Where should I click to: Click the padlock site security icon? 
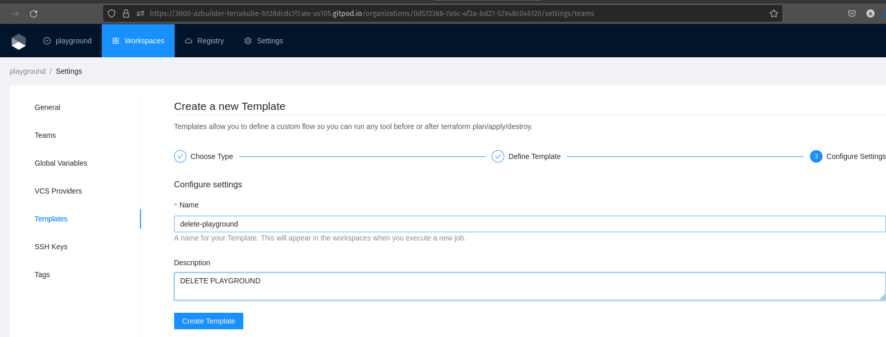(126, 14)
